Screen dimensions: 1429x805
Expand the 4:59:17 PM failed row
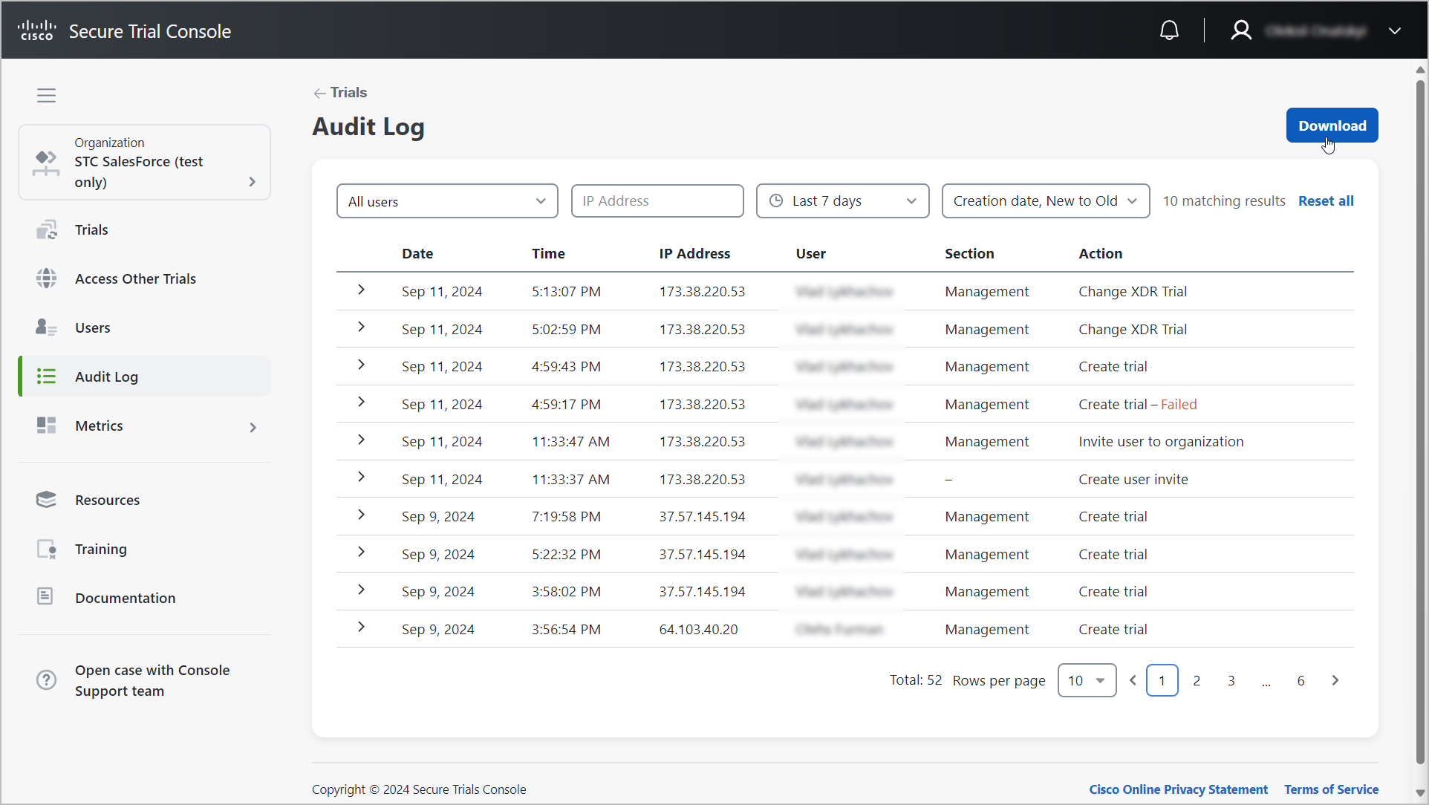pyautogui.click(x=361, y=402)
